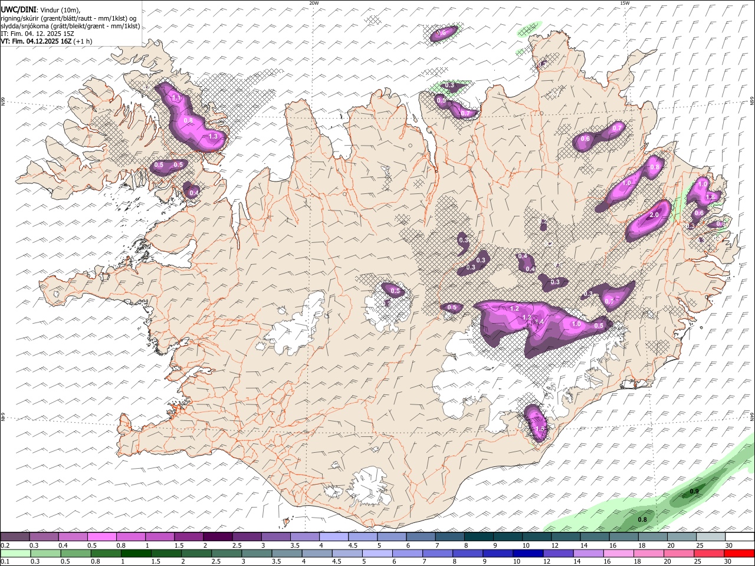Click the 'IT: Fim. 04. 12. 2025 15Z' text

(37, 34)
